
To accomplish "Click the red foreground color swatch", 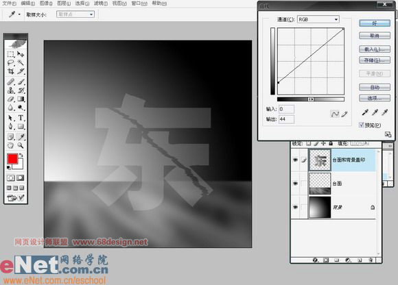I will pyautogui.click(x=12, y=159).
